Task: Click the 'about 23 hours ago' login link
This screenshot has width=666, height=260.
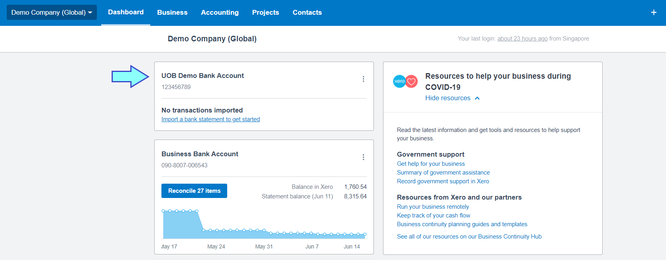Action: click(x=523, y=39)
